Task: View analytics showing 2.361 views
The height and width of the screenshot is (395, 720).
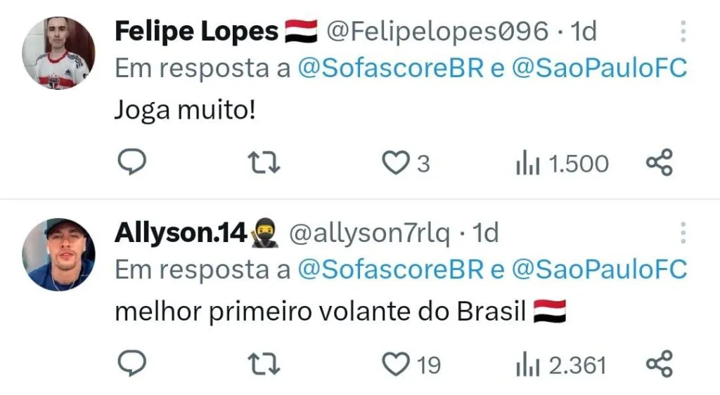Action: click(x=561, y=366)
